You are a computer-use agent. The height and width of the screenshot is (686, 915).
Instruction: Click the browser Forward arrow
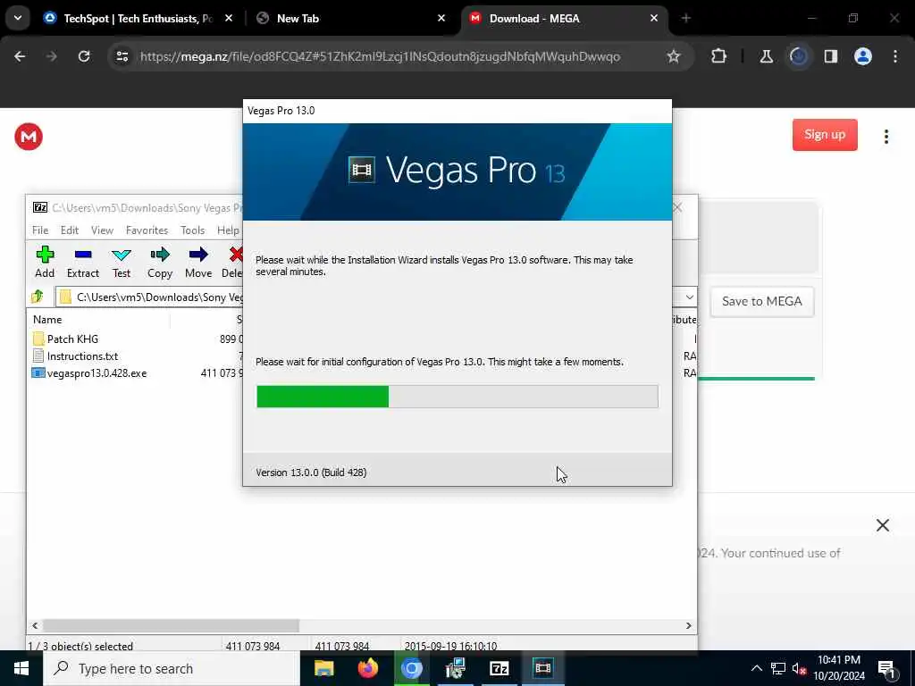52,56
